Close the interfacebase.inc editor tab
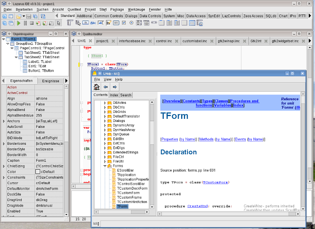 point(150,41)
